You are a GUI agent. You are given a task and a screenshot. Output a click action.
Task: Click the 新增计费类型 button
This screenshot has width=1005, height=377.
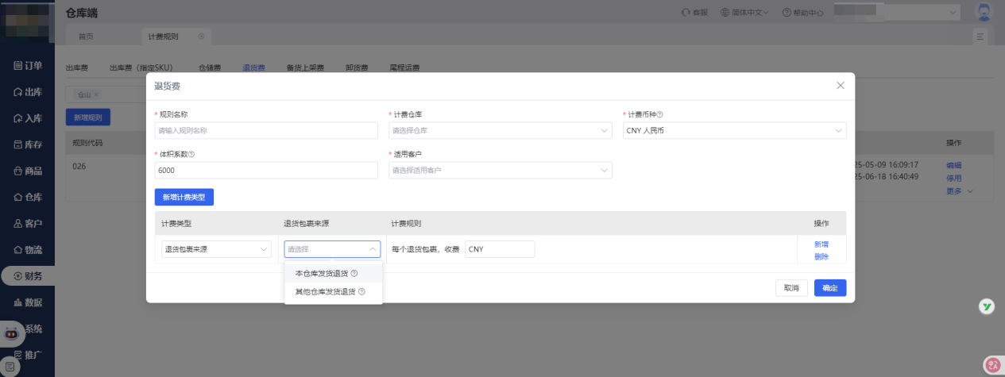pyautogui.click(x=184, y=197)
